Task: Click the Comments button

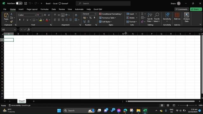Action: pos(181,9)
